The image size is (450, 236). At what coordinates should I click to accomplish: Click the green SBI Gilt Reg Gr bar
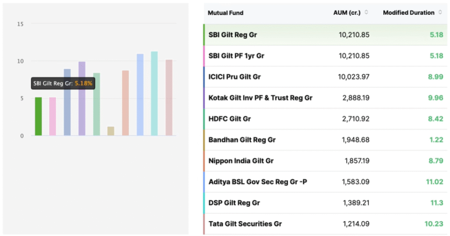(x=39, y=116)
